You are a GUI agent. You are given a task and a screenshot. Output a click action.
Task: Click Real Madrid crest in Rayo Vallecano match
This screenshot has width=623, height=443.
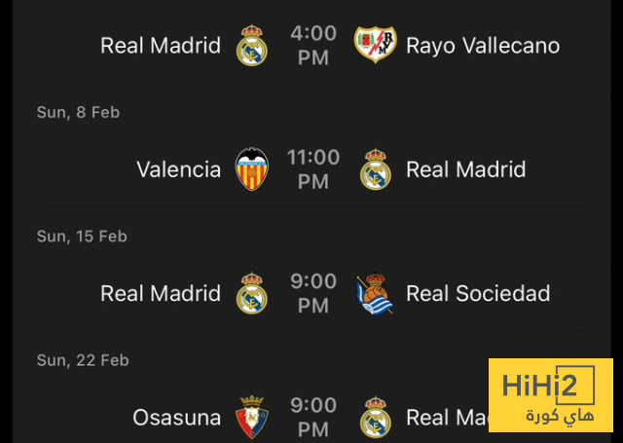[252, 46]
